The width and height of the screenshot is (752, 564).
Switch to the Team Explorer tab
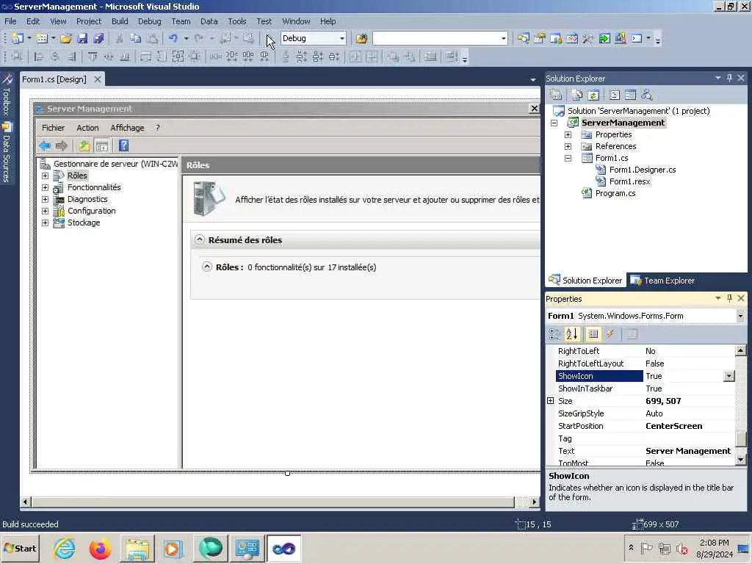[x=662, y=281]
